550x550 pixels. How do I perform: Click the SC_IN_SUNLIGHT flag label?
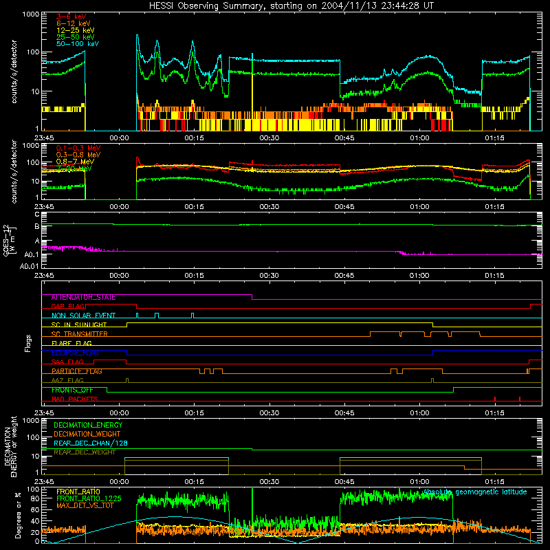click(78, 324)
